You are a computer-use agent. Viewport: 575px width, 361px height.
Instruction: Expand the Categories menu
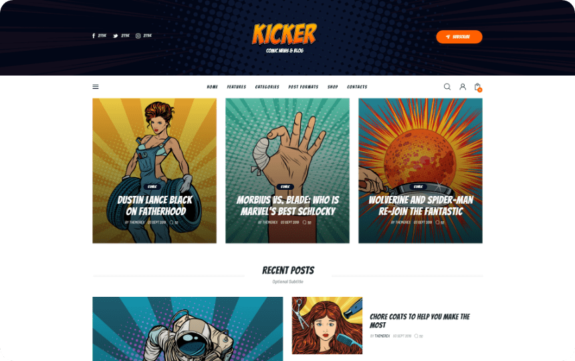point(267,87)
